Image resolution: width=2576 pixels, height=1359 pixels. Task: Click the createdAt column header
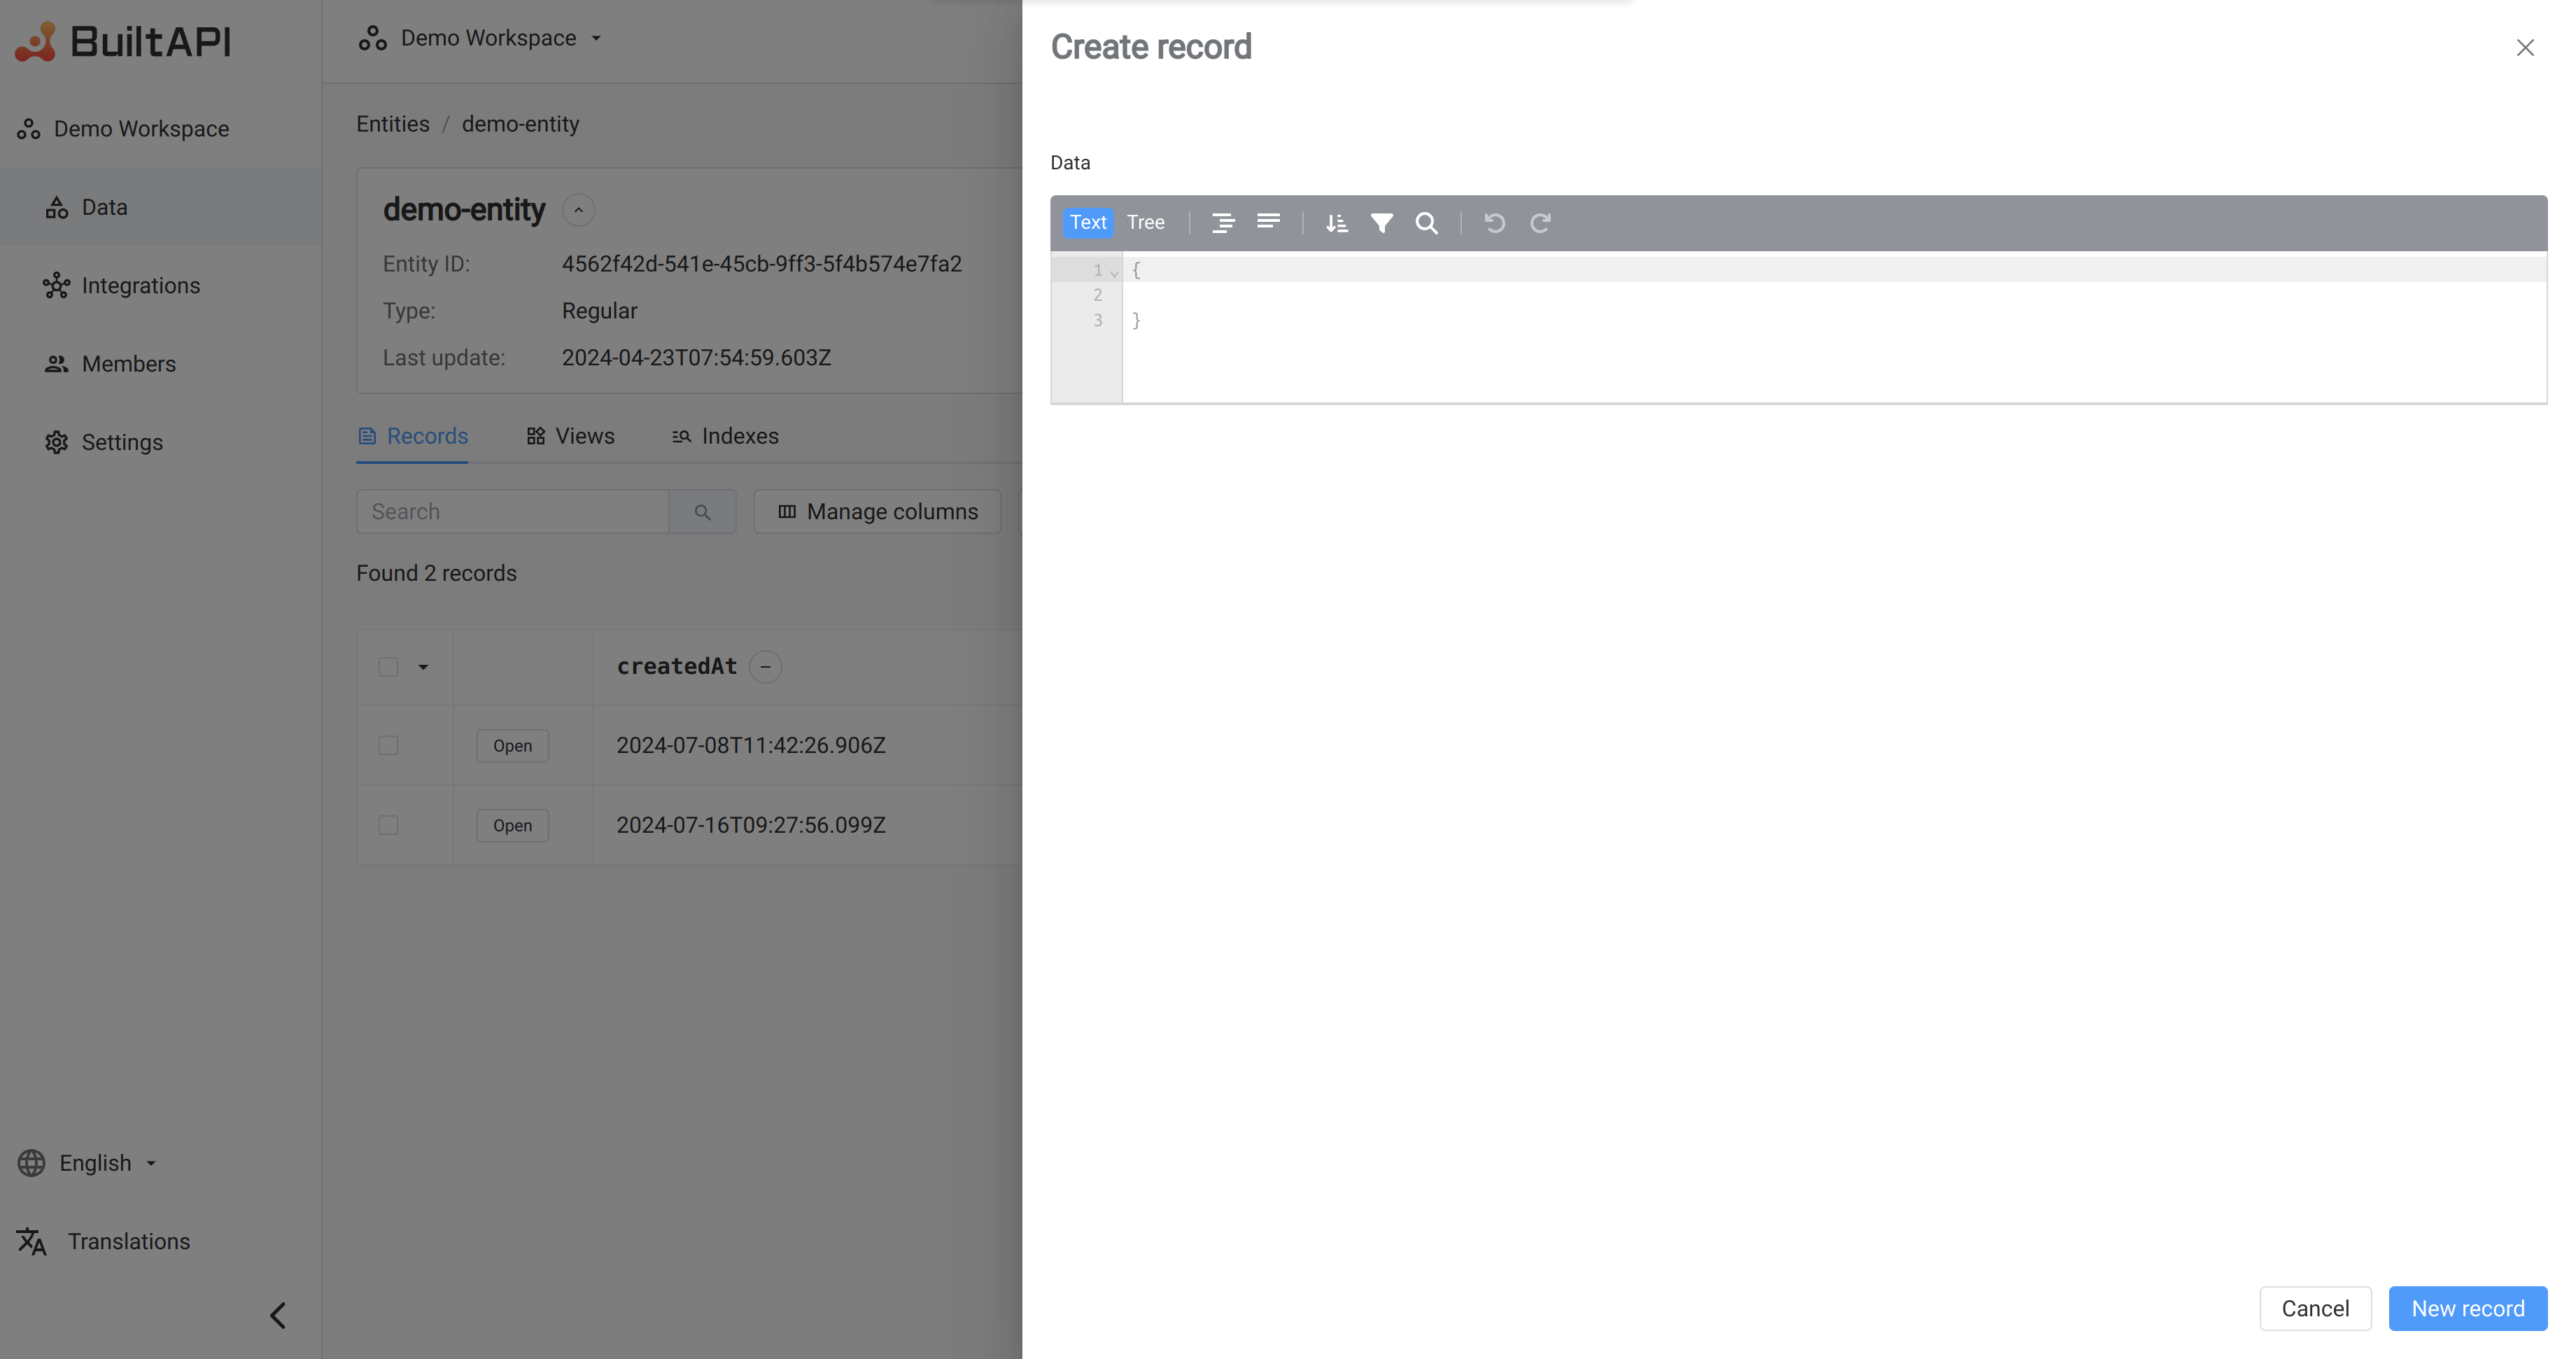676,667
